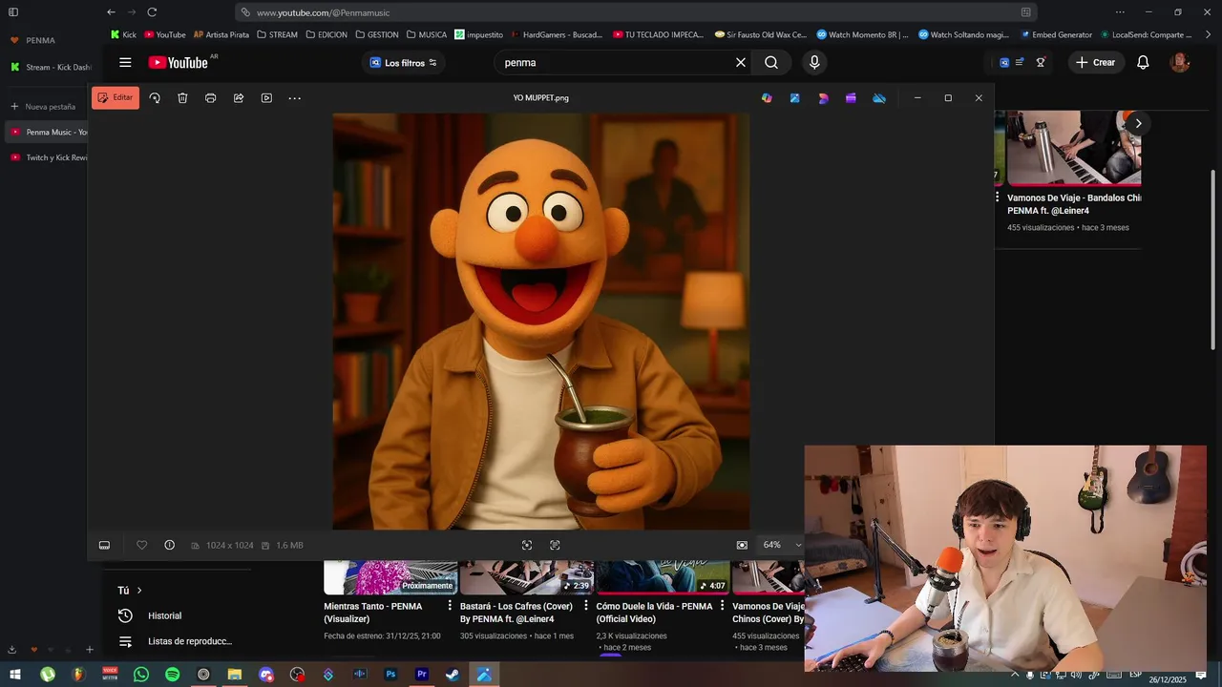Click the Los filtros button
This screenshot has height=687, width=1222.
403,63
